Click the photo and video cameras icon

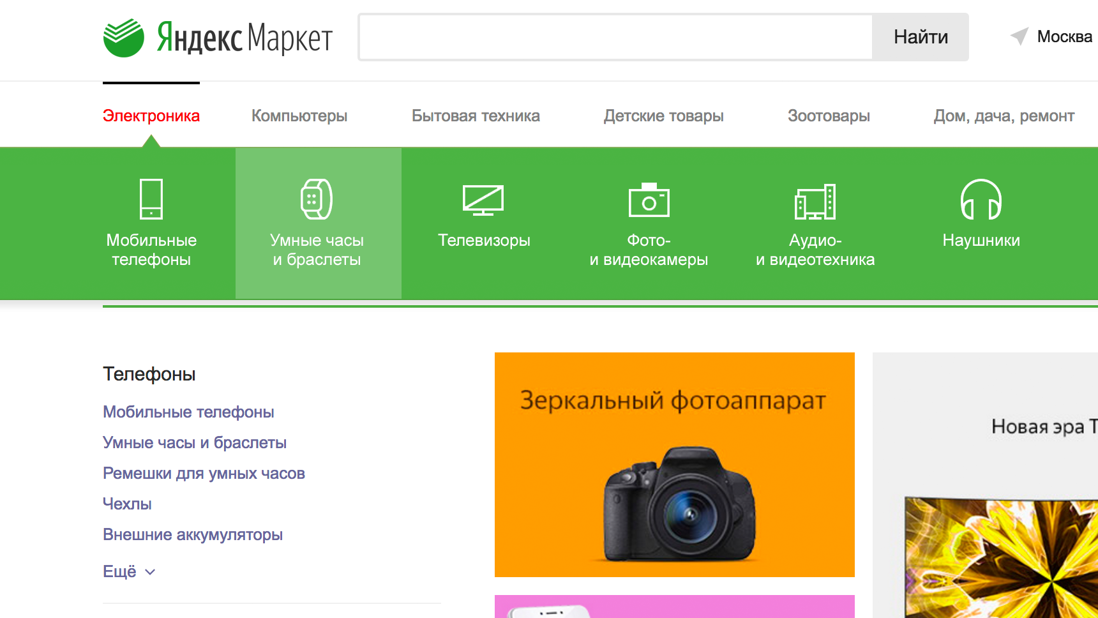[x=649, y=200]
